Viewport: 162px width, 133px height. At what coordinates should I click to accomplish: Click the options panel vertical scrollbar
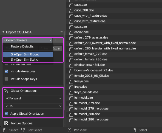[64, 71]
